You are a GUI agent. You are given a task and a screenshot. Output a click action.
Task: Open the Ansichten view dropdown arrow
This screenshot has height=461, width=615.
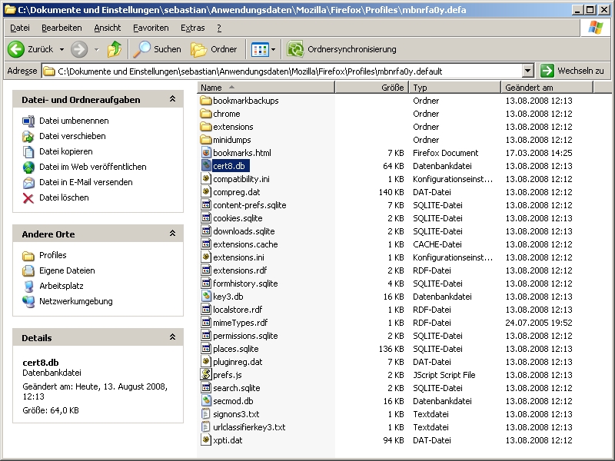pos(274,50)
